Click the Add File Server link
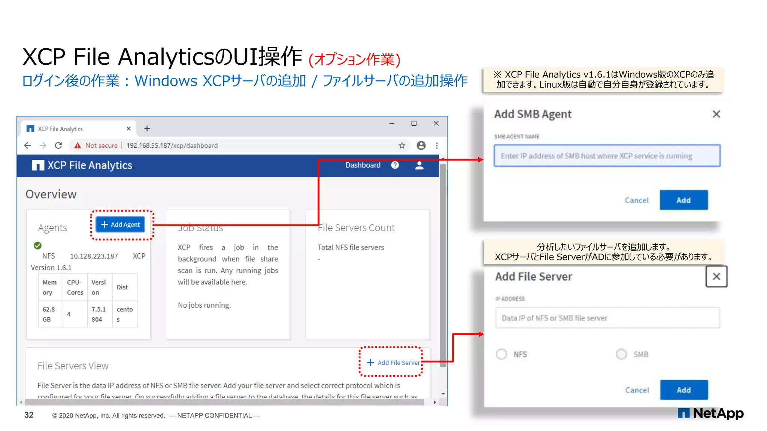767x431 pixels. (394, 363)
